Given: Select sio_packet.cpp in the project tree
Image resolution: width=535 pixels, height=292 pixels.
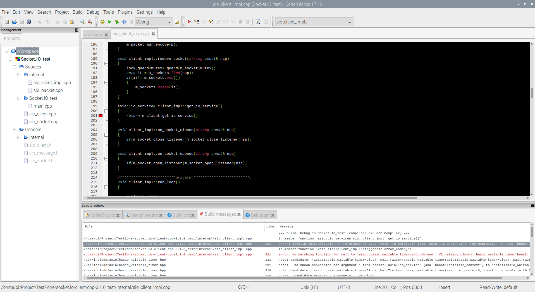Looking at the screenshot, I should (x=48, y=90).
